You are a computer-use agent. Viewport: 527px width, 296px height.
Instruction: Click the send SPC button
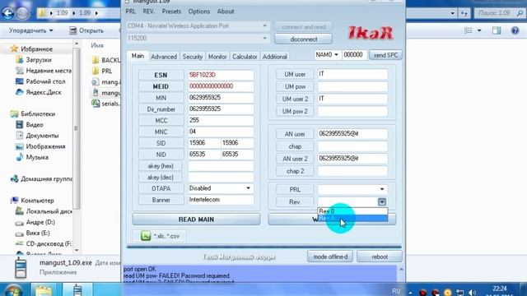385,55
